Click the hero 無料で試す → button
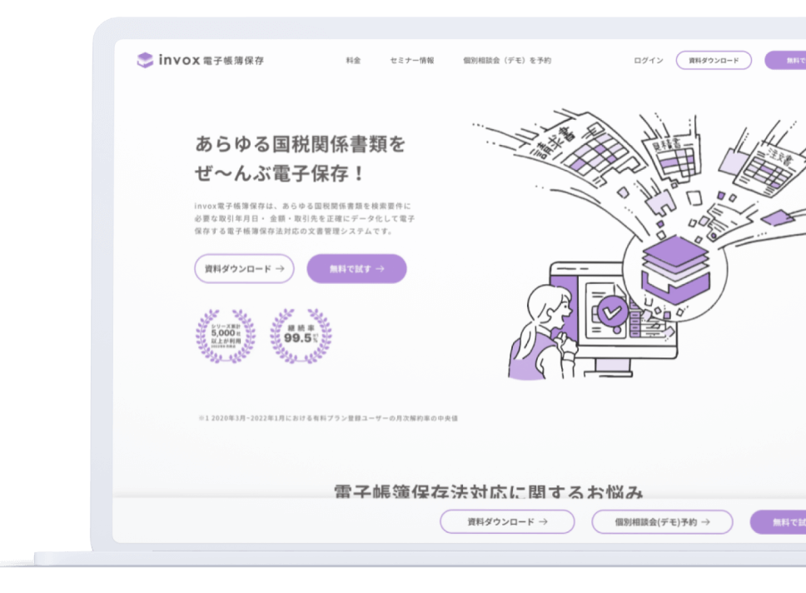This screenshot has width=806, height=593. pos(356,268)
